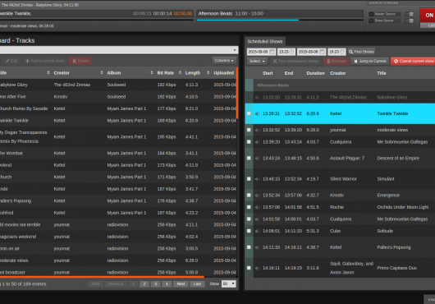Image resolution: width=435 pixels, height=304 pixels.
Task: Click speaker icon in the 13:39:20 Me Sobrevuelan Gallegas row
Action: point(257,142)
